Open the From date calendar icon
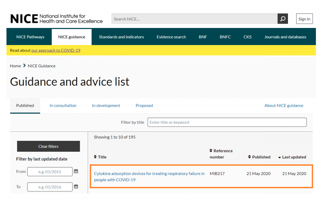 tap(76, 171)
